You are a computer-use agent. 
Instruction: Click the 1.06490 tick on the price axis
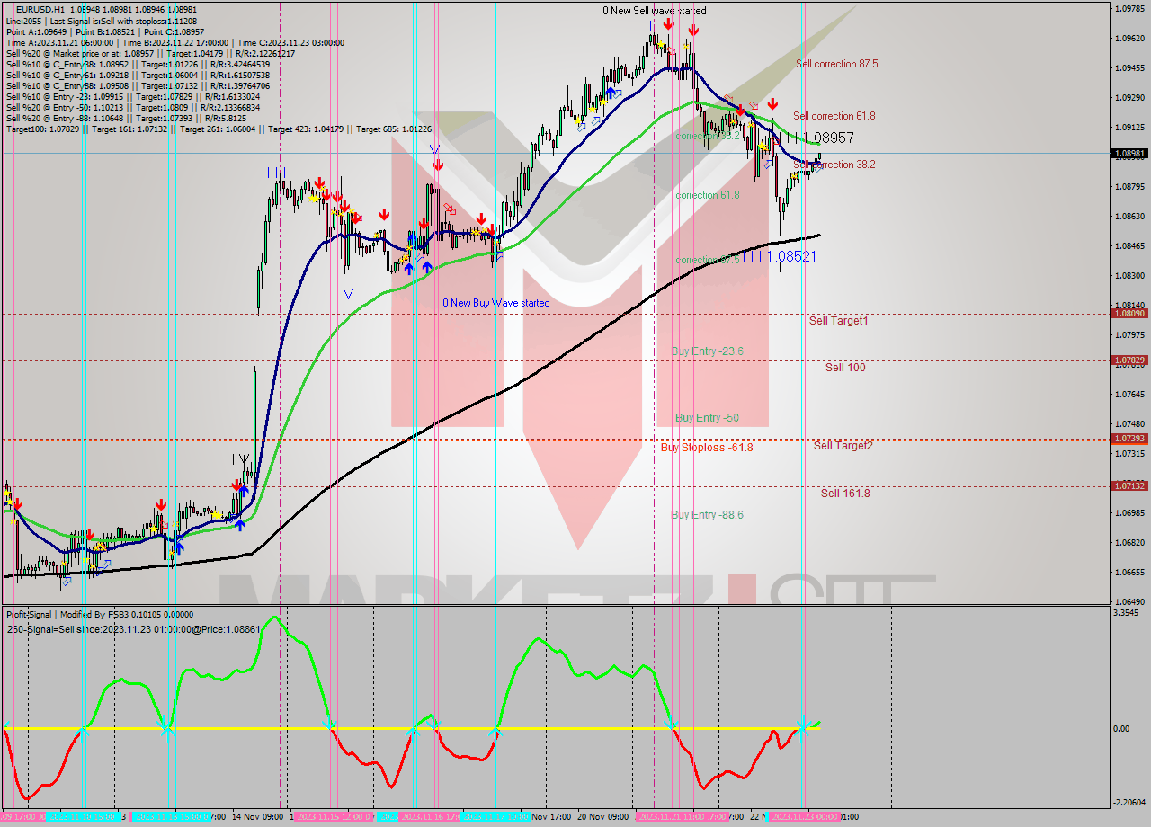click(x=1129, y=601)
